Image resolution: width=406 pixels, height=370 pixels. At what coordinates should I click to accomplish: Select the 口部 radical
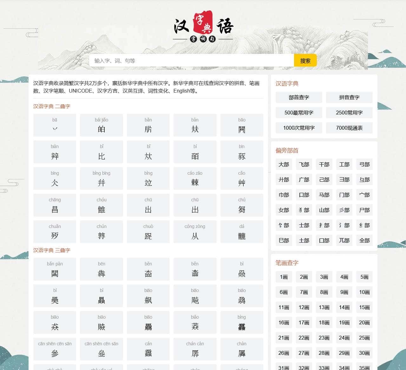click(x=304, y=195)
